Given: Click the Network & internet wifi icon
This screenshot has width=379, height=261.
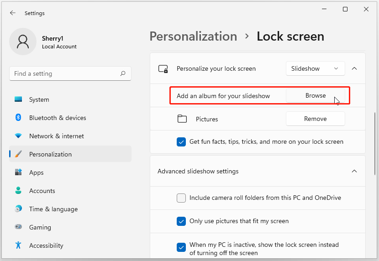Looking at the screenshot, I should coord(18,136).
